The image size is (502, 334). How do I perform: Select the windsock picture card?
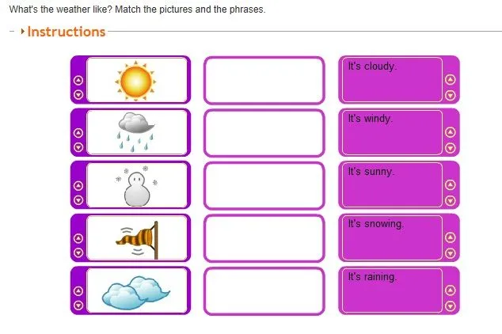pyautogui.click(x=137, y=238)
